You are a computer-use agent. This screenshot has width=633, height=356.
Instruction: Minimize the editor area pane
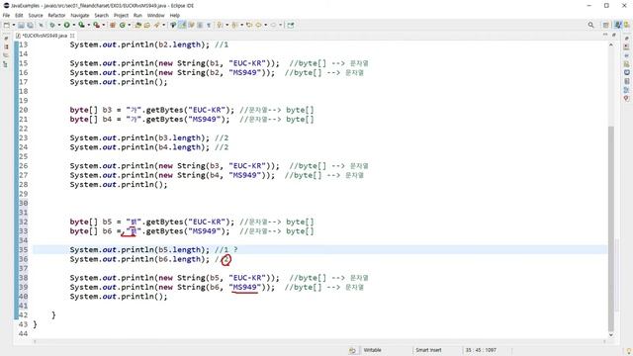(605, 36)
